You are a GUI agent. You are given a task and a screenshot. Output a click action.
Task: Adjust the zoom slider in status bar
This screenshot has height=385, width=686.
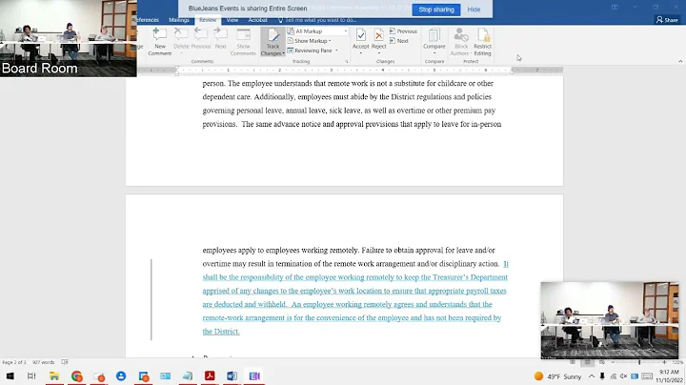coord(638,362)
